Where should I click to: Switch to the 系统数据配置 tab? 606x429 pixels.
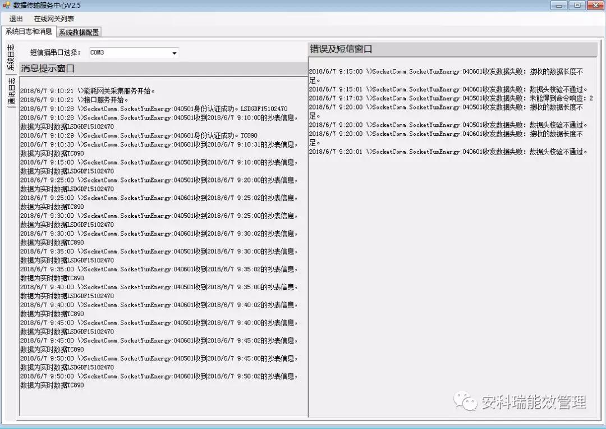(x=79, y=32)
